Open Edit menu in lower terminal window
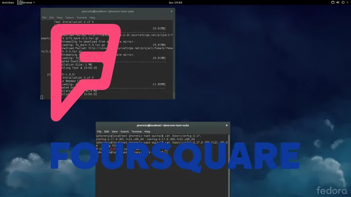Screen dimensions: 351x197 (107, 131)
